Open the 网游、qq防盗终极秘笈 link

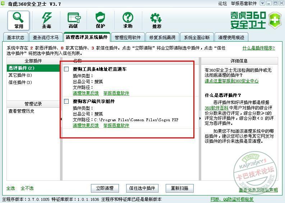pyautogui.click(x=232, y=199)
